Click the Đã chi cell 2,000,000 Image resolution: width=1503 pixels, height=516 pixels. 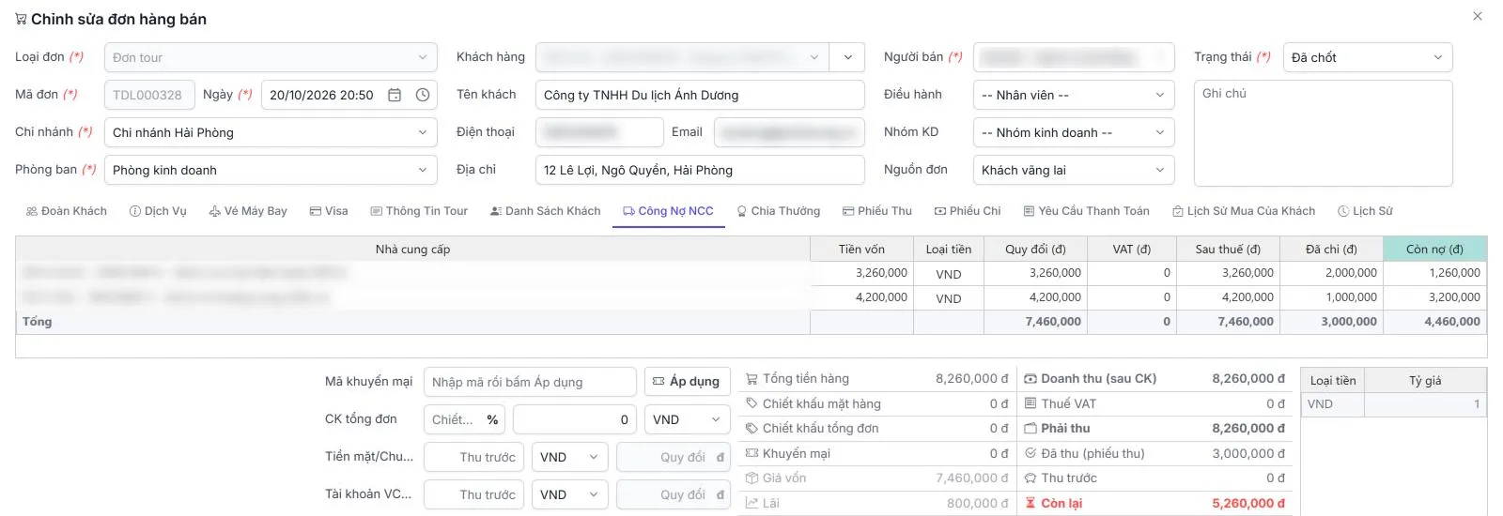(1332, 273)
